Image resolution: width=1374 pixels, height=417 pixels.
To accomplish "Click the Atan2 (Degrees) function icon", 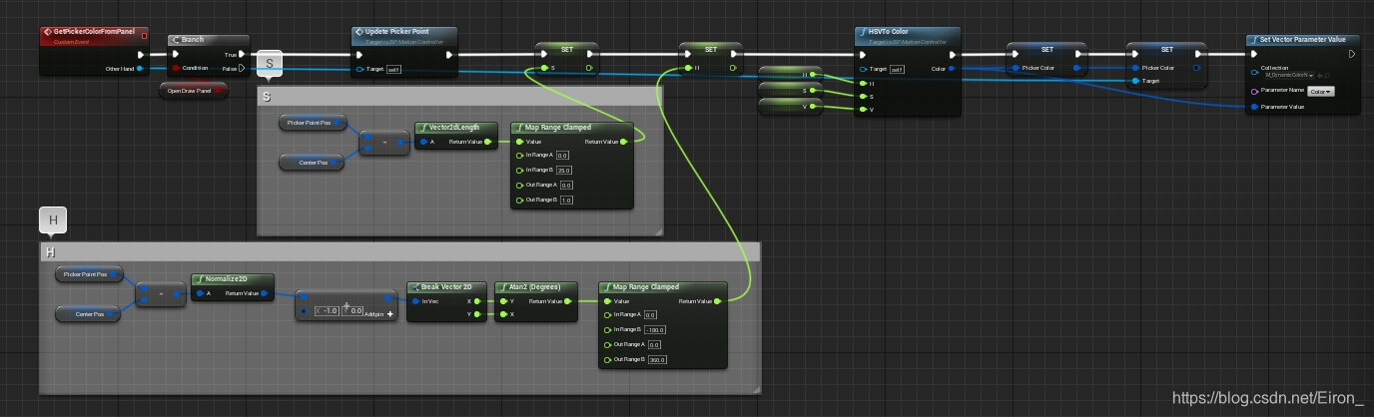I will (x=502, y=287).
